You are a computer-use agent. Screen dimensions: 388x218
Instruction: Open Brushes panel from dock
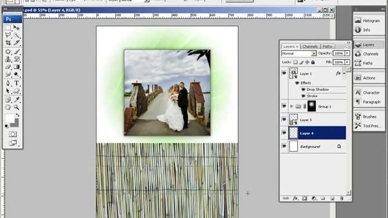(x=369, y=117)
